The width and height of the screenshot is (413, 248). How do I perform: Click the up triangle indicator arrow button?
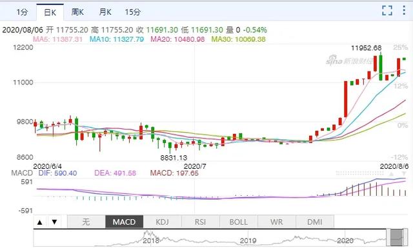(40, 222)
